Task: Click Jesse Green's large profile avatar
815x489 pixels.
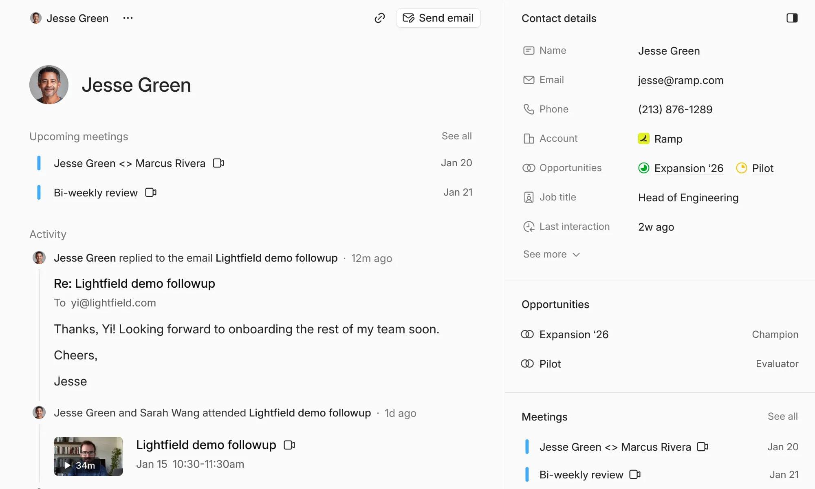Action: click(x=49, y=85)
